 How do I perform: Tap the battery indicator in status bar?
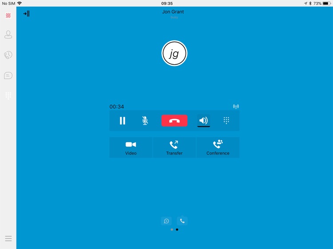tap(326, 4)
